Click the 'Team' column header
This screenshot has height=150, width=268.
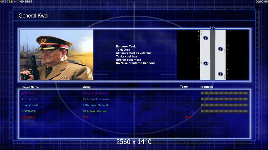[x=184, y=87]
